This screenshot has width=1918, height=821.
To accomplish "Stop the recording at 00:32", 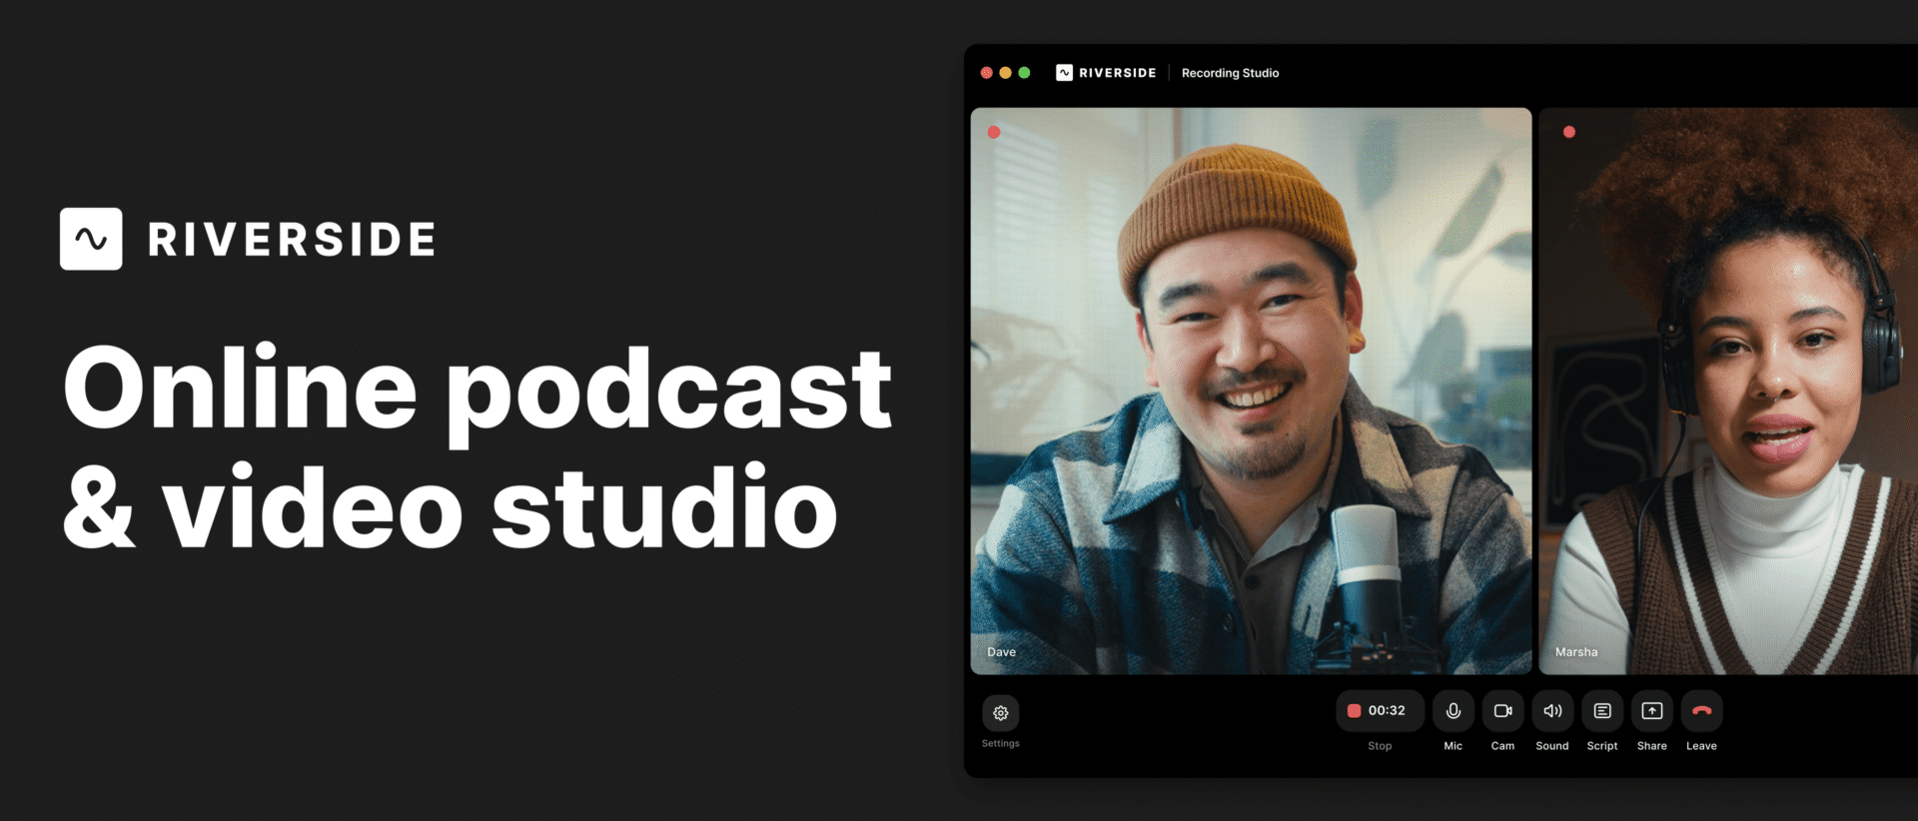I will click(1380, 711).
